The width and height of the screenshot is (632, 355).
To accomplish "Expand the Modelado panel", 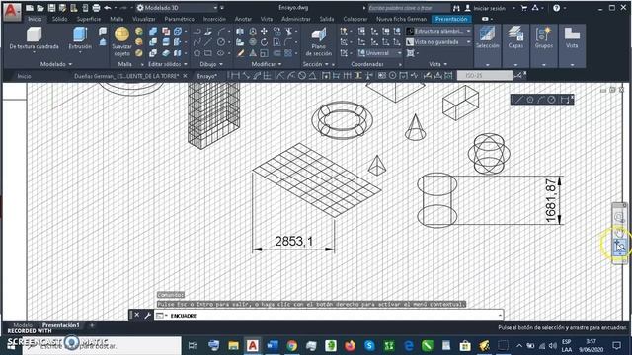I will pyautogui.click(x=56, y=64).
